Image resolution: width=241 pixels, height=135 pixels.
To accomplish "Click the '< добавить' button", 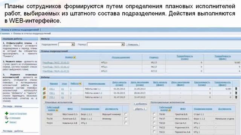I will (140, 104).
